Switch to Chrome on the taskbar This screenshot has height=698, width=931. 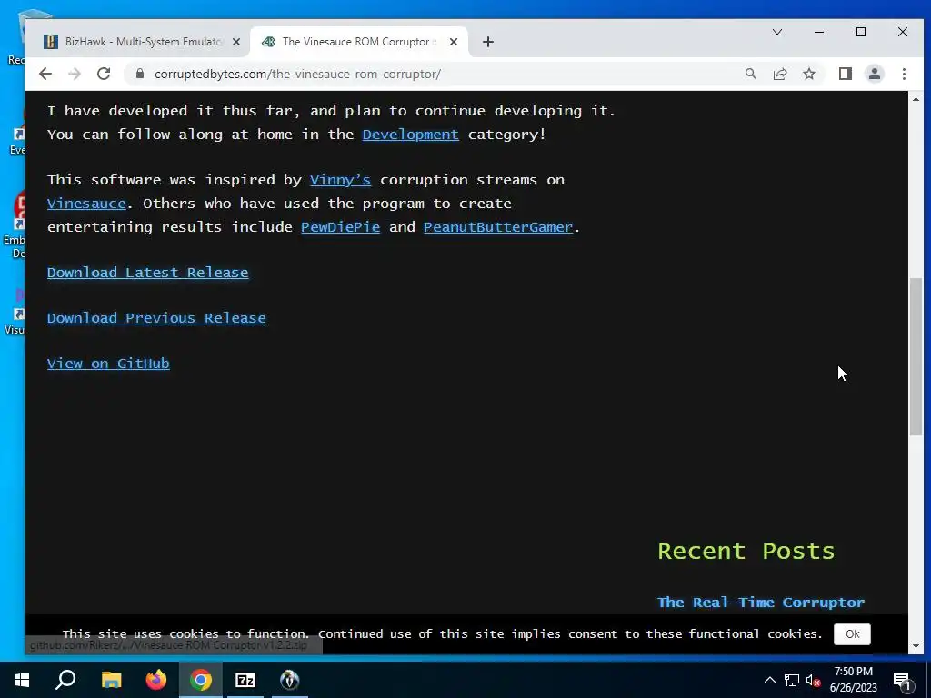[x=201, y=680]
